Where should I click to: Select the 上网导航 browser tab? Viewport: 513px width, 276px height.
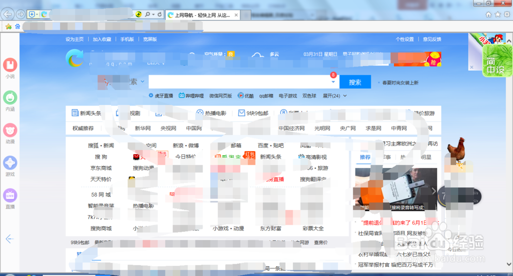[203, 15]
